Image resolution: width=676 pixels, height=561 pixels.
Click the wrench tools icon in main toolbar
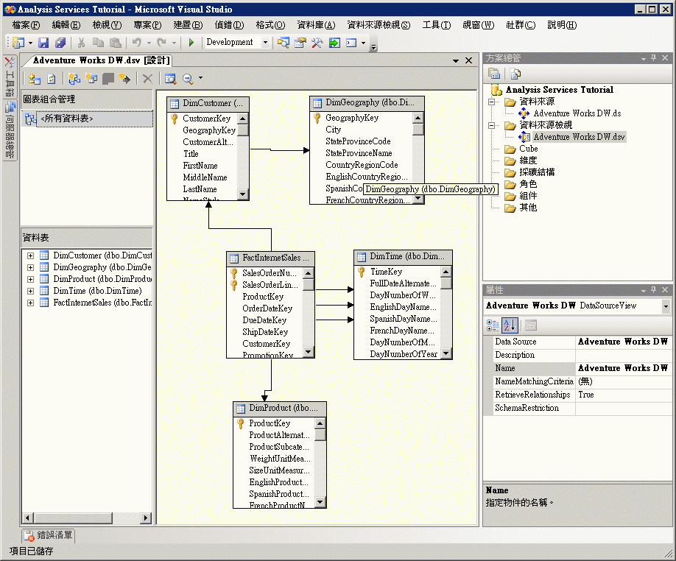(317, 42)
